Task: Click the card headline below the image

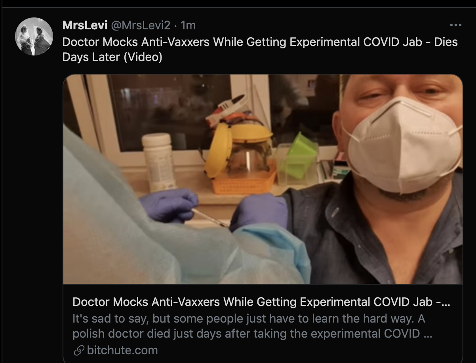Action: (261, 302)
